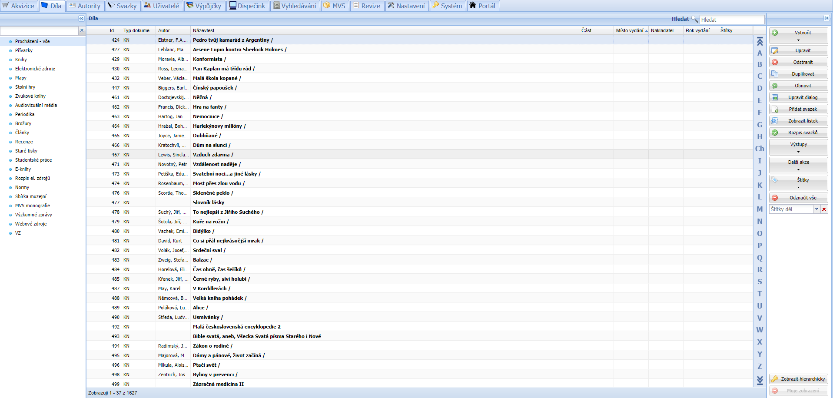Sort by the Místo vydání column header
Image resolution: width=833 pixels, height=398 pixels.
tap(629, 30)
